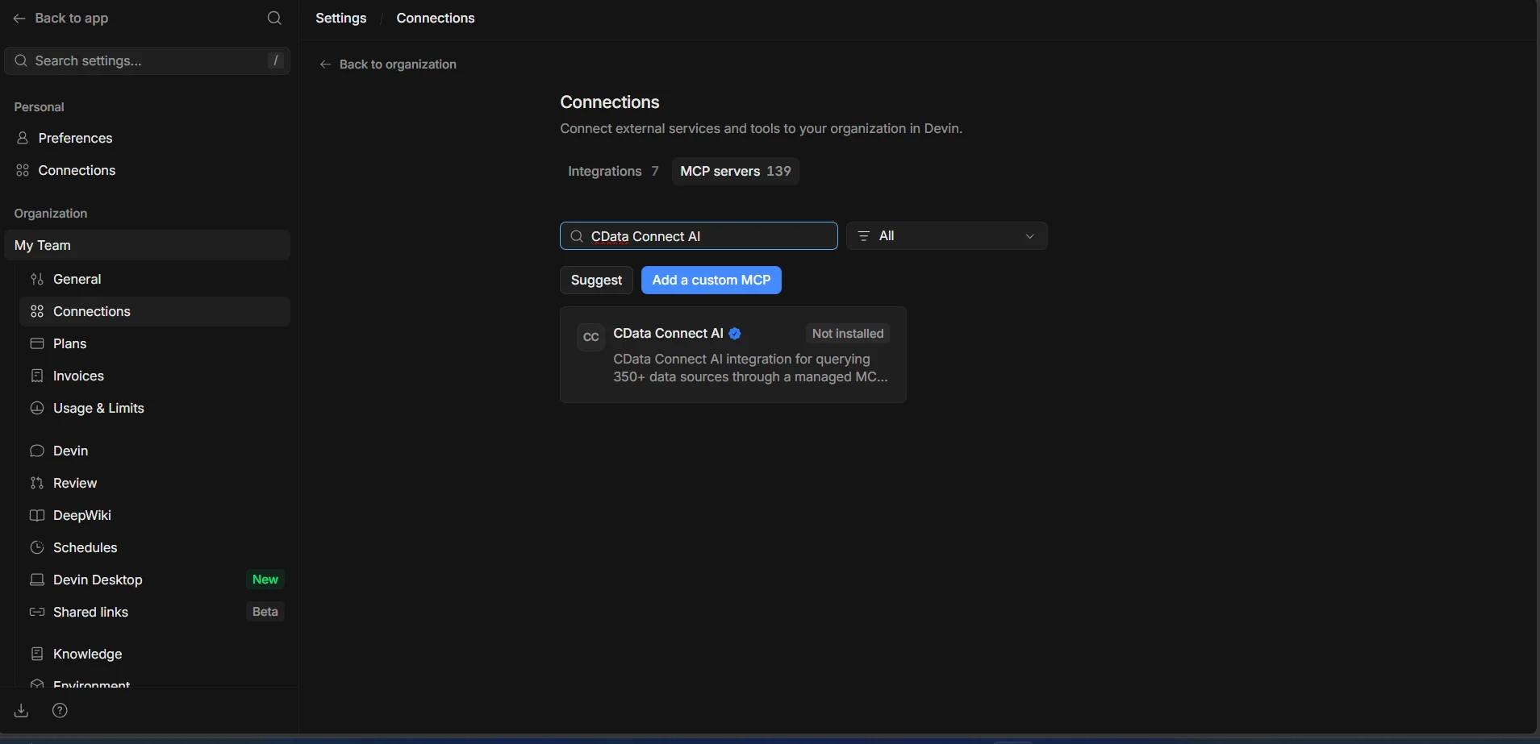Image resolution: width=1540 pixels, height=744 pixels.
Task: Open Knowledge settings
Action: (154, 654)
